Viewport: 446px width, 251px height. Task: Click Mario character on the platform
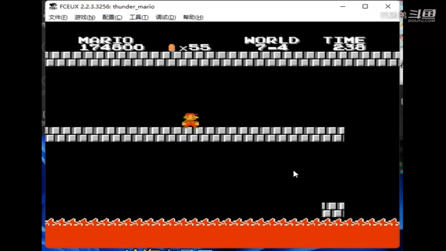click(x=191, y=120)
